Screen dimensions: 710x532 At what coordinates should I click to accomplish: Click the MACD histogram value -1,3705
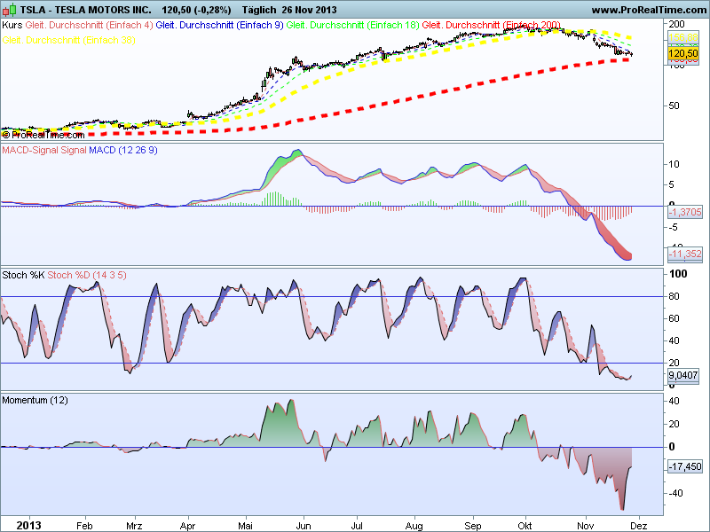tap(684, 212)
